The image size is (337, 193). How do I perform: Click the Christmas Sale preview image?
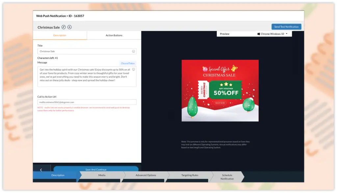[220, 91]
